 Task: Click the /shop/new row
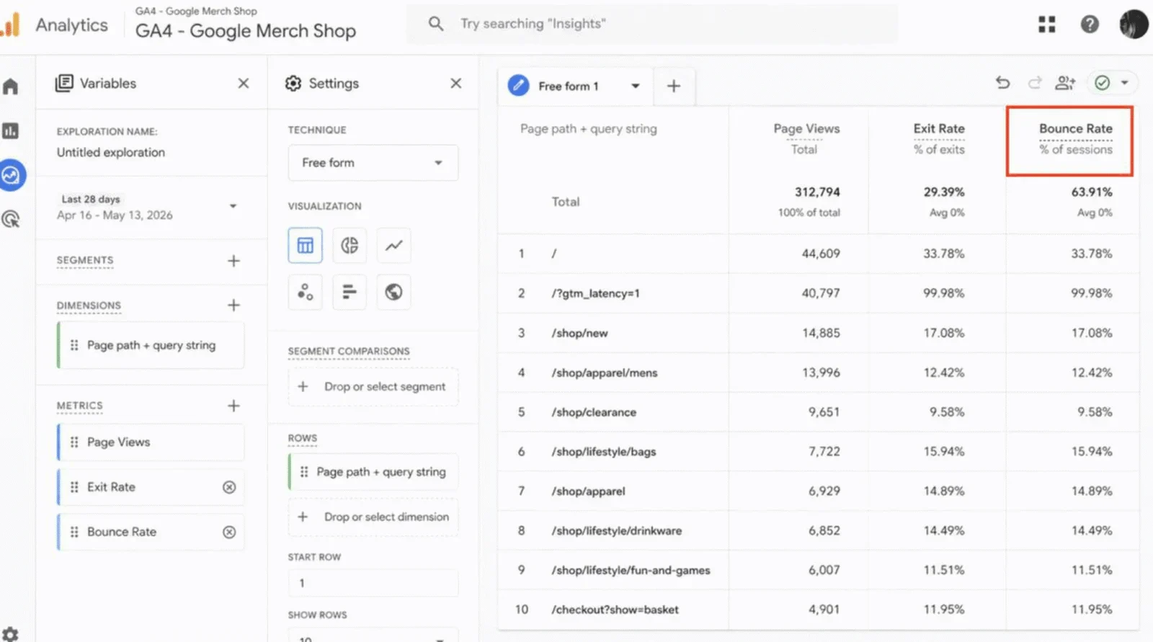point(818,333)
